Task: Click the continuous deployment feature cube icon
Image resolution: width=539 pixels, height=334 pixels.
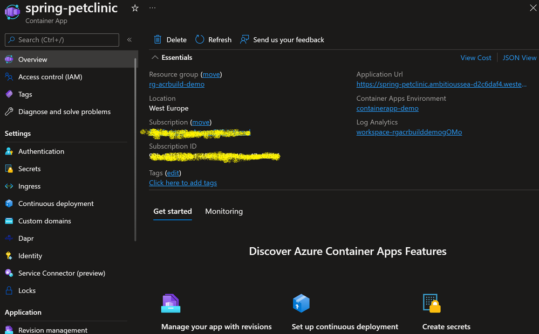Action: (x=301, y=303)
